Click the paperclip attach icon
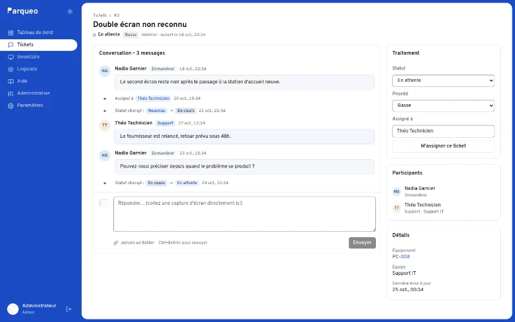Screen dimensions: 515x322 click(x=116, y=243)
